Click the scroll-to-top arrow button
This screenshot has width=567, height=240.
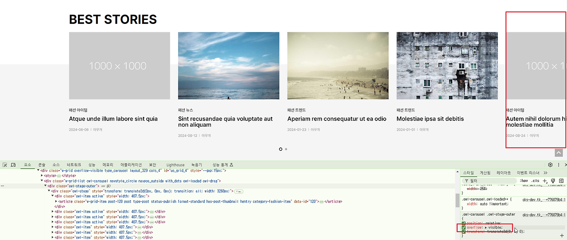(x=559, y=153)
